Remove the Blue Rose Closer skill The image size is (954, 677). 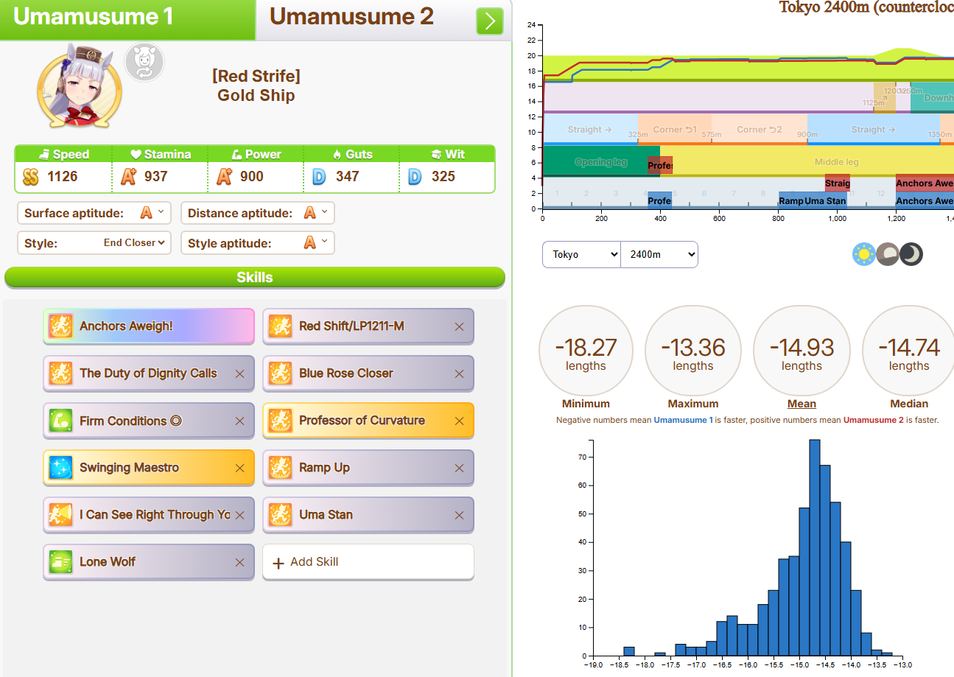point(460,374)
